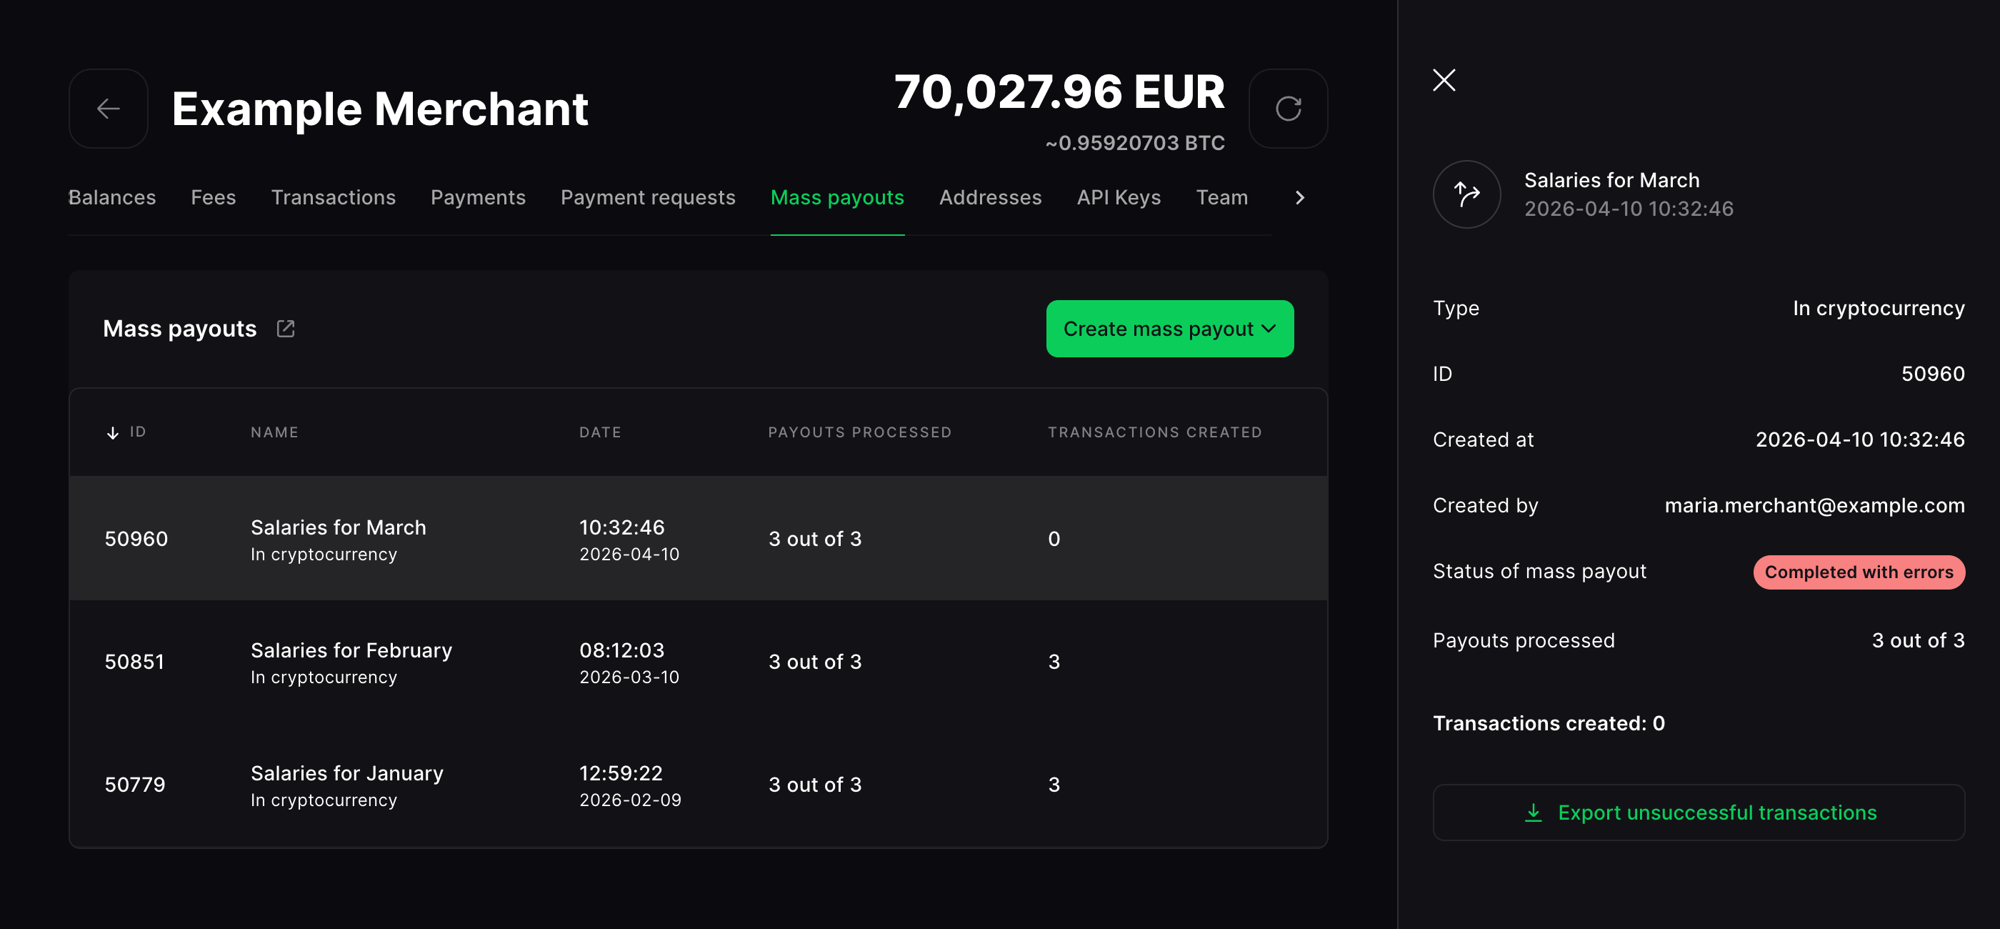Image resolution: width=2000 pixels, height=929 pixels.
Task: Click the 70,027.96 EUR balance
Action: tap(1059, 91)
